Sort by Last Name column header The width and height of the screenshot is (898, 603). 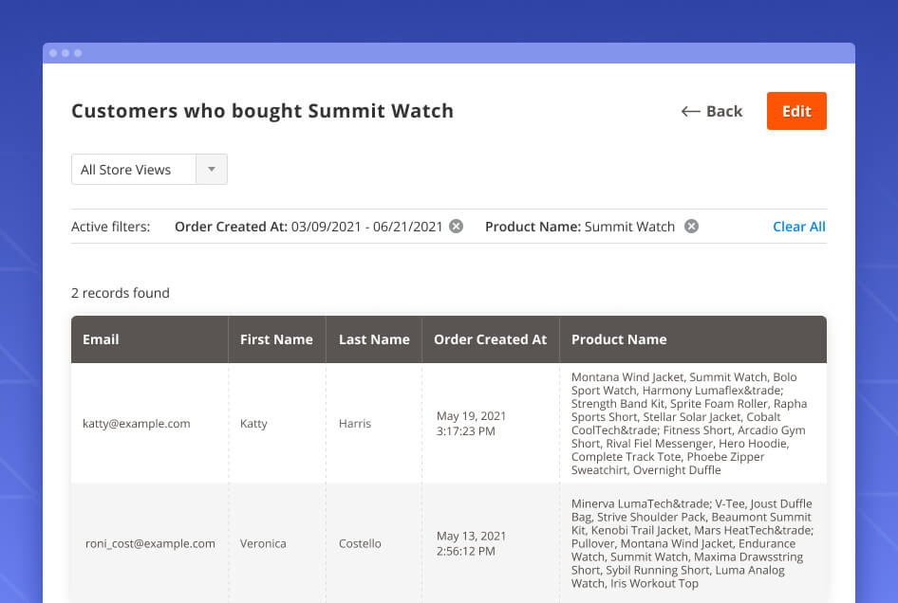tap(374, 339)
